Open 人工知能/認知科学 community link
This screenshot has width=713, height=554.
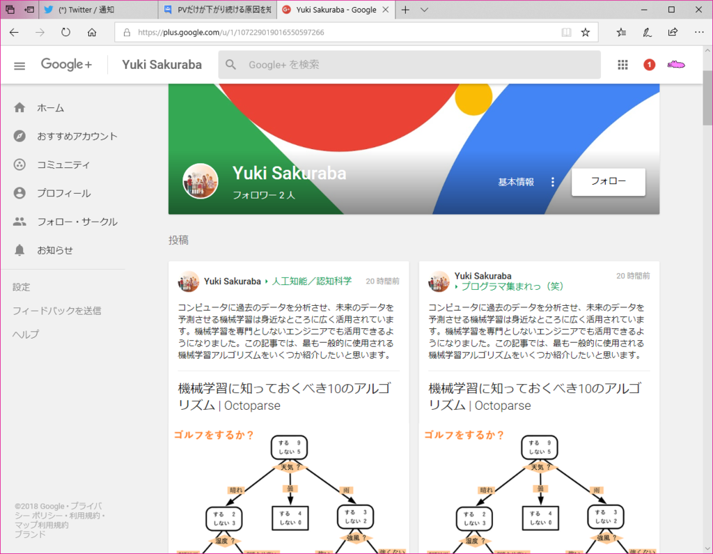pos(311,282)
